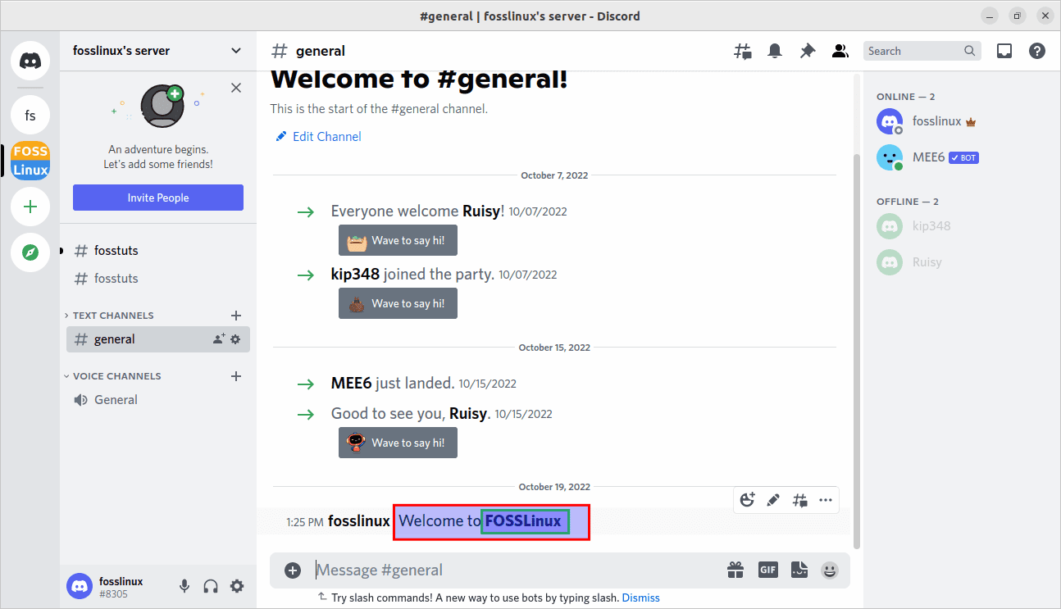Select the FOSS Linux server icon
This screenshot has width=1061, height=609.
coord(30,161)
